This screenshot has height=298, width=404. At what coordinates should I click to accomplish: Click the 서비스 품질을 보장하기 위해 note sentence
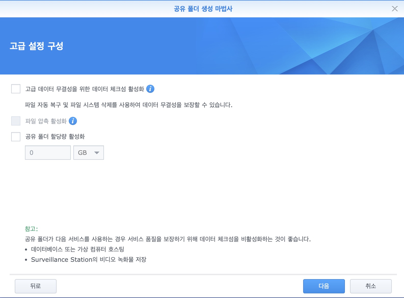[168, 239]
